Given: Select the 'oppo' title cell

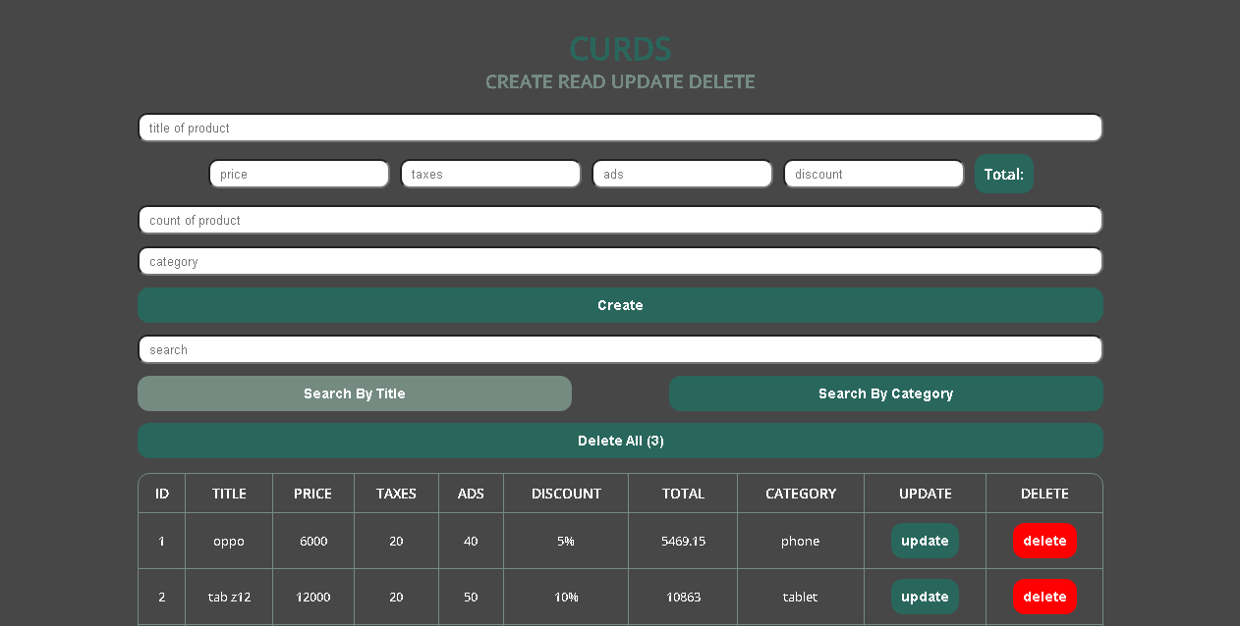Looking at the screenshot, I should tap(229, 541).
